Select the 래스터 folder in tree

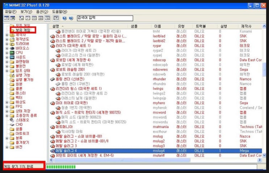pos(21,93)
